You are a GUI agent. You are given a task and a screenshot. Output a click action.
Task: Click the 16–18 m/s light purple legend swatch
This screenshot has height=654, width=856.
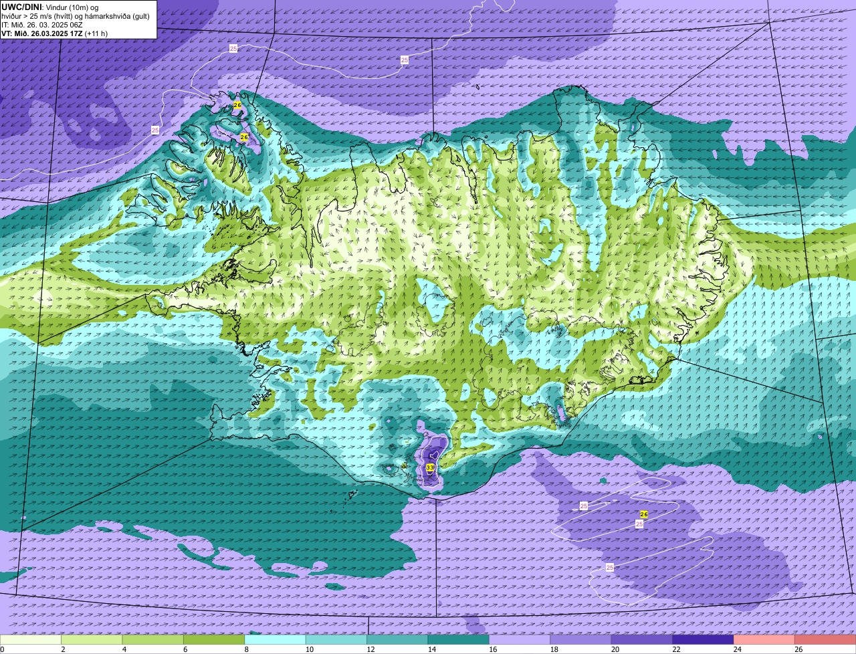coord(520,640)
